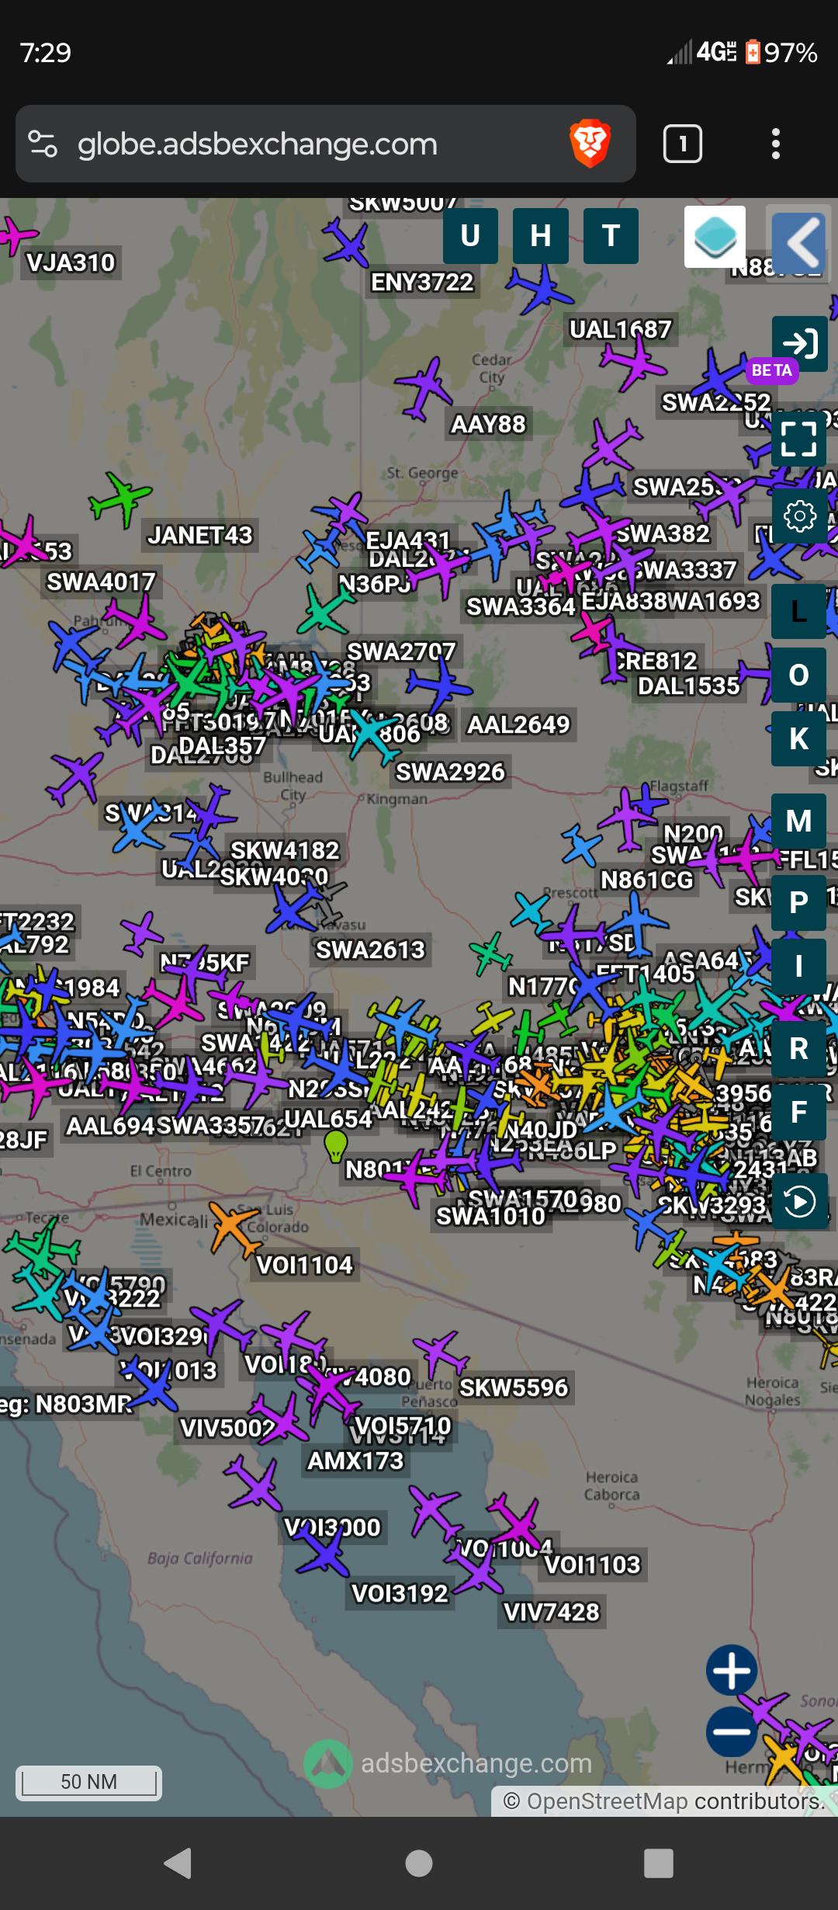Select aircraft labeled SKW5596

click(x=442, y=1353)
